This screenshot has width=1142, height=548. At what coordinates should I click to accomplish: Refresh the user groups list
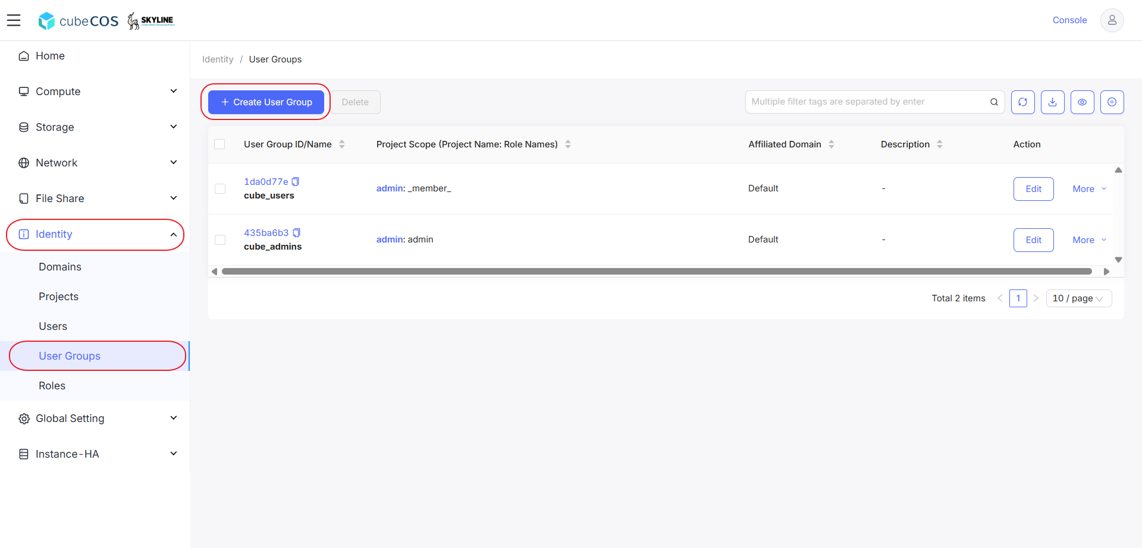[x=1023, y=102]
